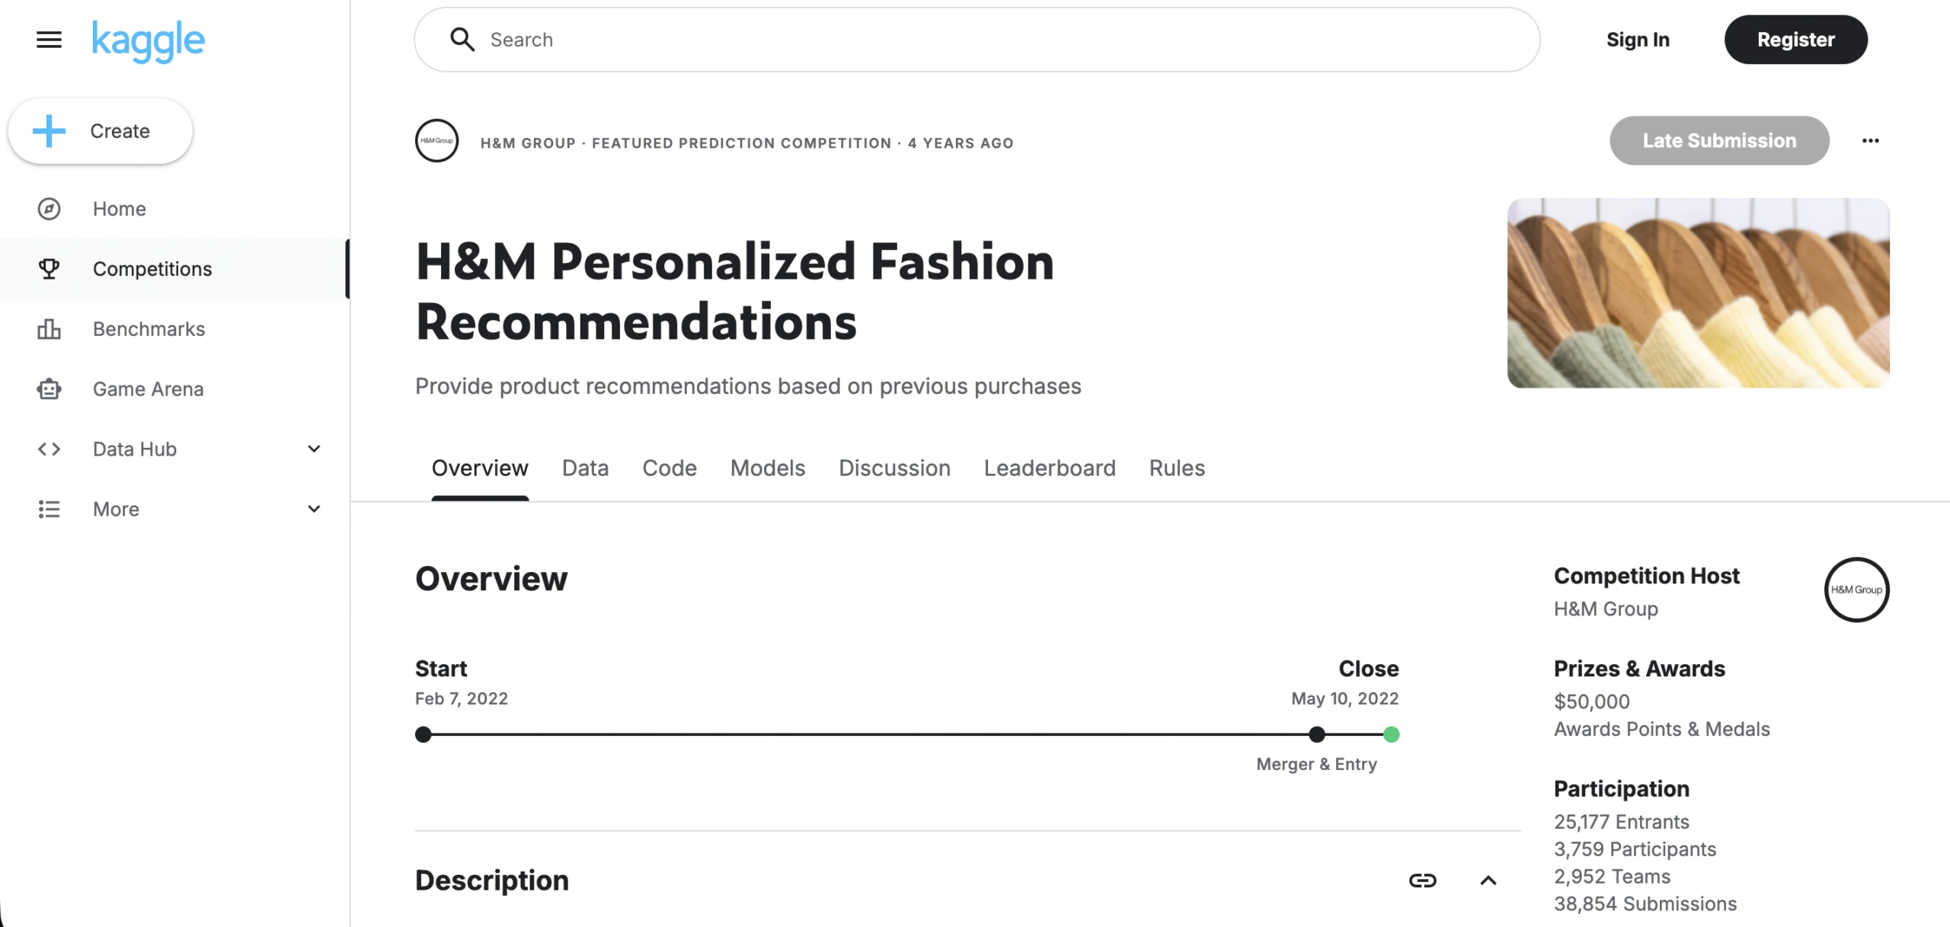Open the Home sidebar link
Image resolution: width=1950 pixels, height=927 pixels.
(120, 209)
